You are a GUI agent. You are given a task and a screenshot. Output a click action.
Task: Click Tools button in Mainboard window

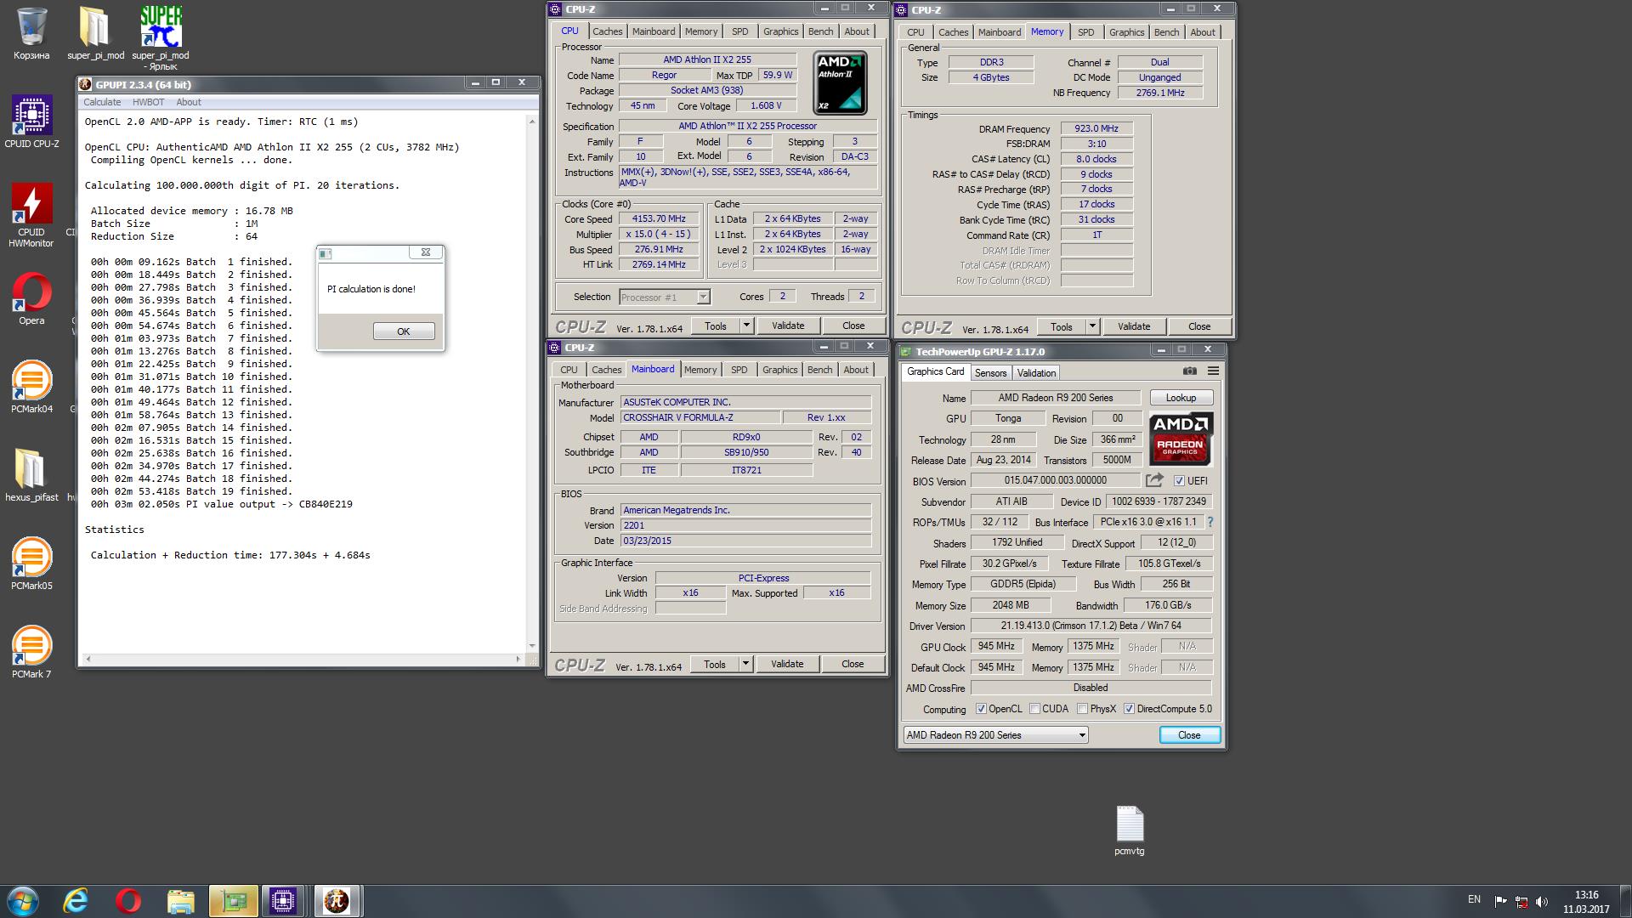click(x=715, y=664)
